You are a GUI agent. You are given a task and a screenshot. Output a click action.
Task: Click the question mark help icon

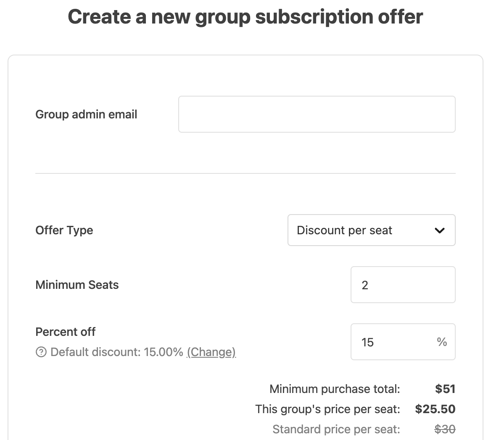41,352
